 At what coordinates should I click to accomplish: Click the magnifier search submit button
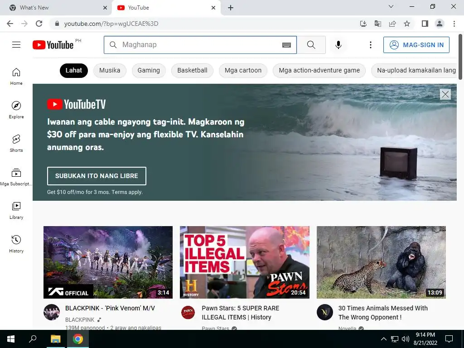(x=311, y=45)
